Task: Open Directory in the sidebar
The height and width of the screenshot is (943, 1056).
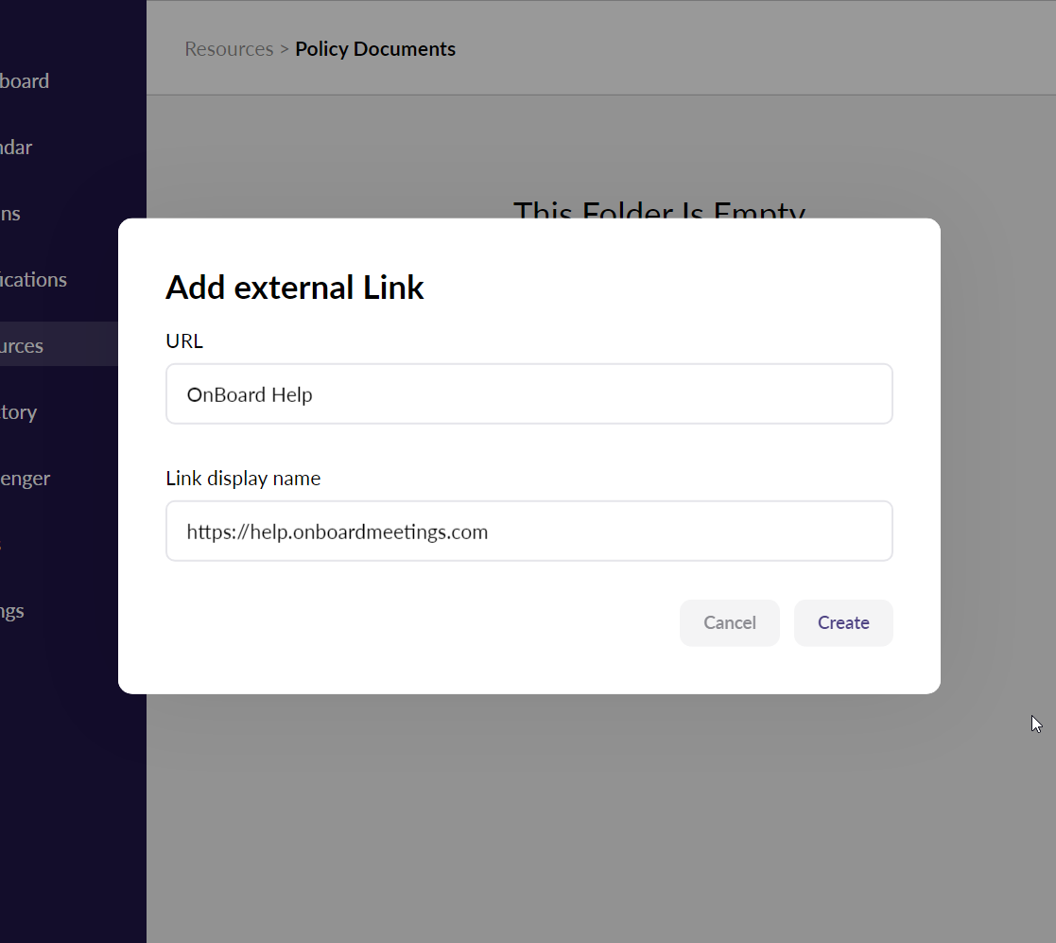Action: click(x=19, y=411)
